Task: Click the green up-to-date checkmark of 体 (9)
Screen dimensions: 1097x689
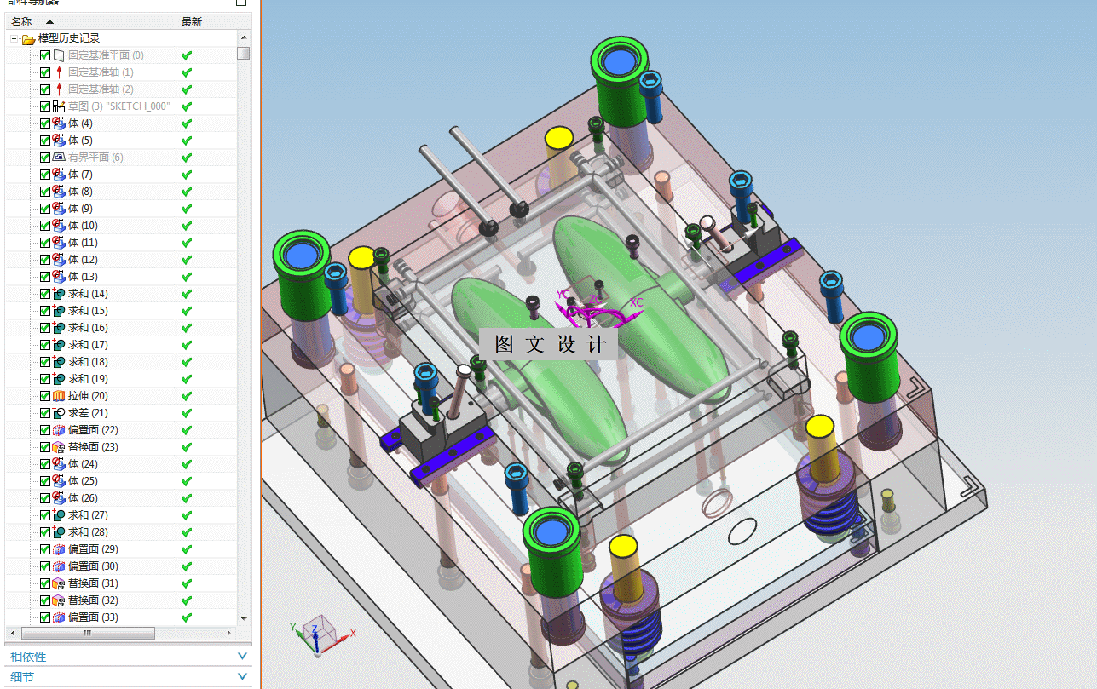Action: pos(187,209)
